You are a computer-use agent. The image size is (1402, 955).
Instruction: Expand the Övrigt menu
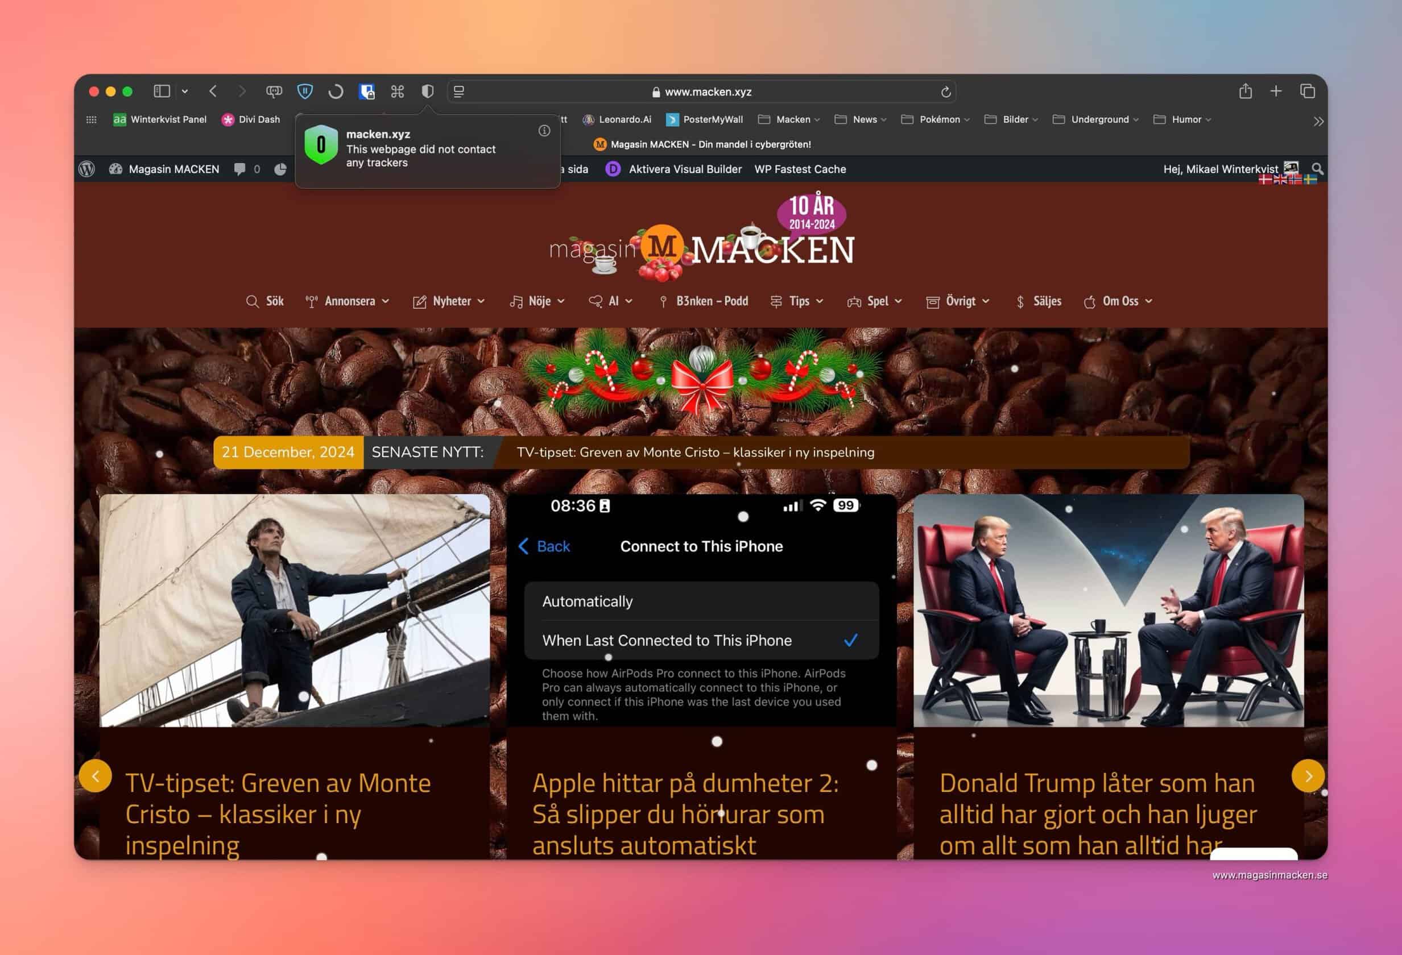(957, 301)
